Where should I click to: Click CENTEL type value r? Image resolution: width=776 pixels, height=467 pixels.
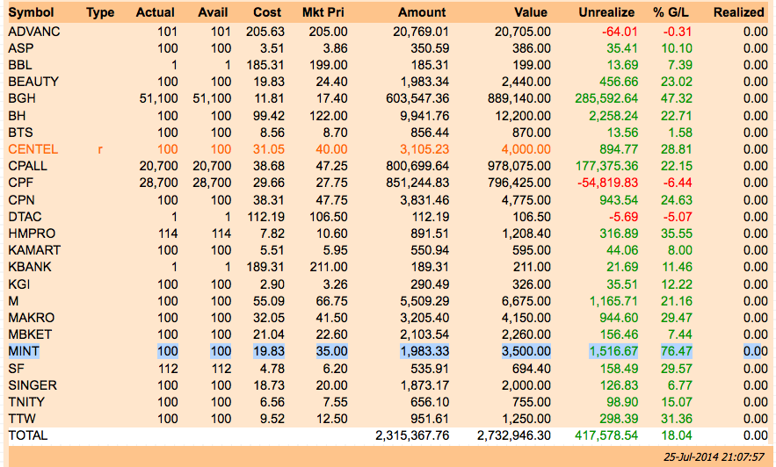pyautogui.click(x=100, y=150)
